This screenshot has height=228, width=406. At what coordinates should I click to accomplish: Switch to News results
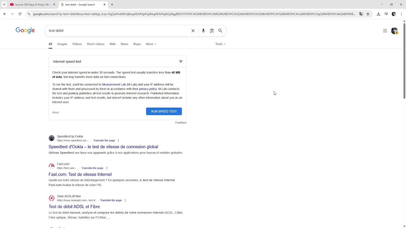124,44
